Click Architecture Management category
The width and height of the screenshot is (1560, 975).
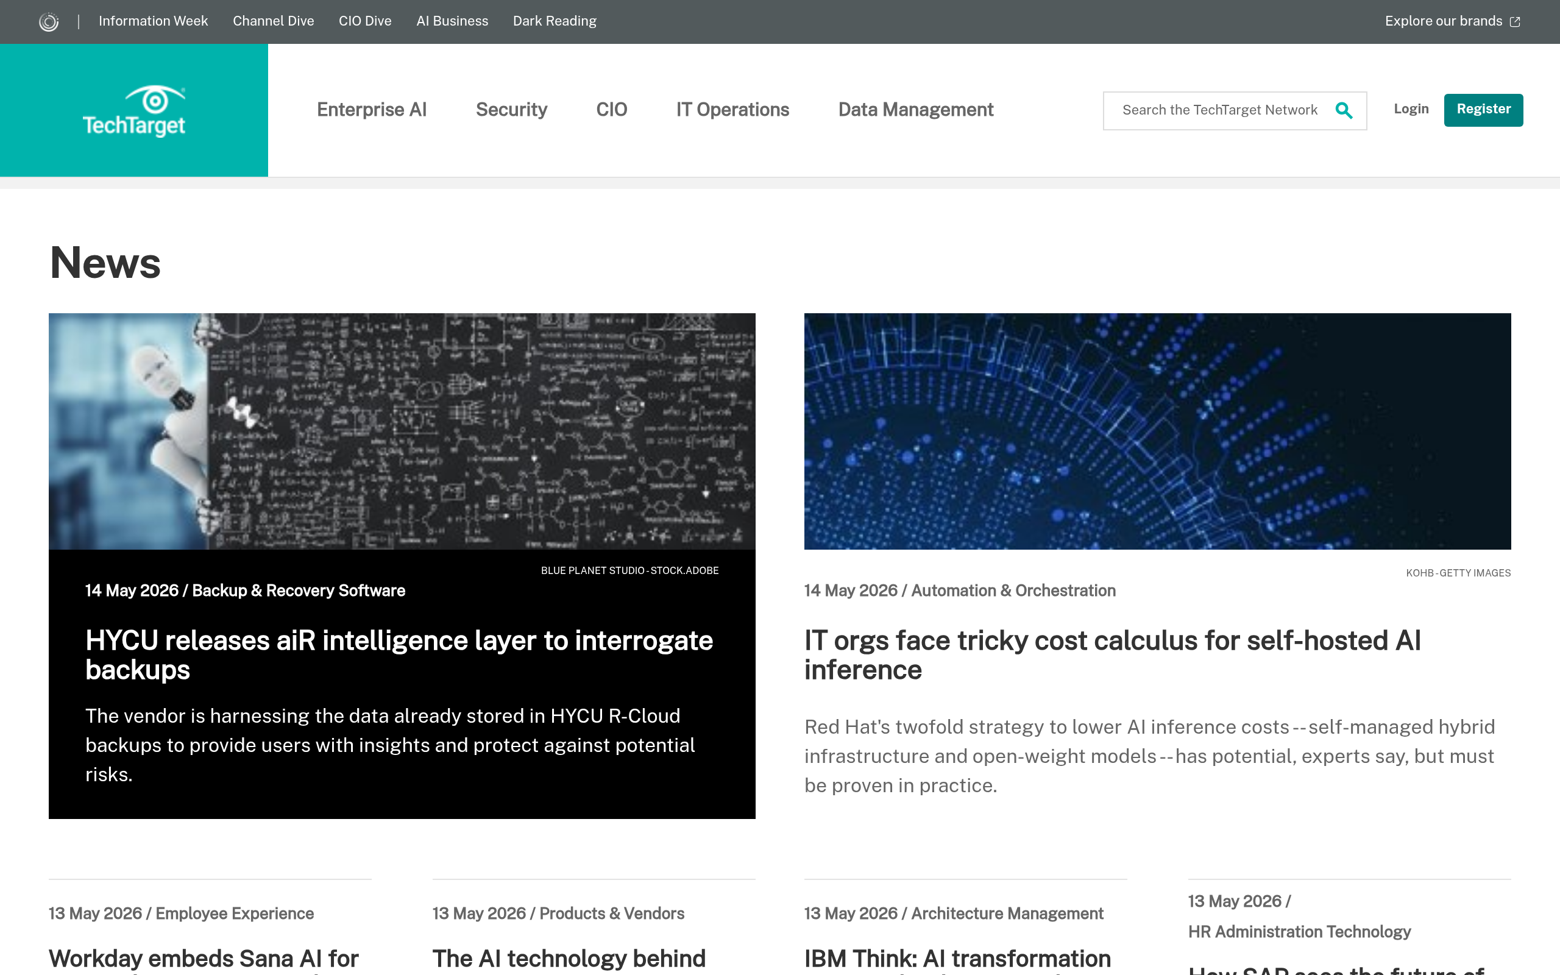1007,913
